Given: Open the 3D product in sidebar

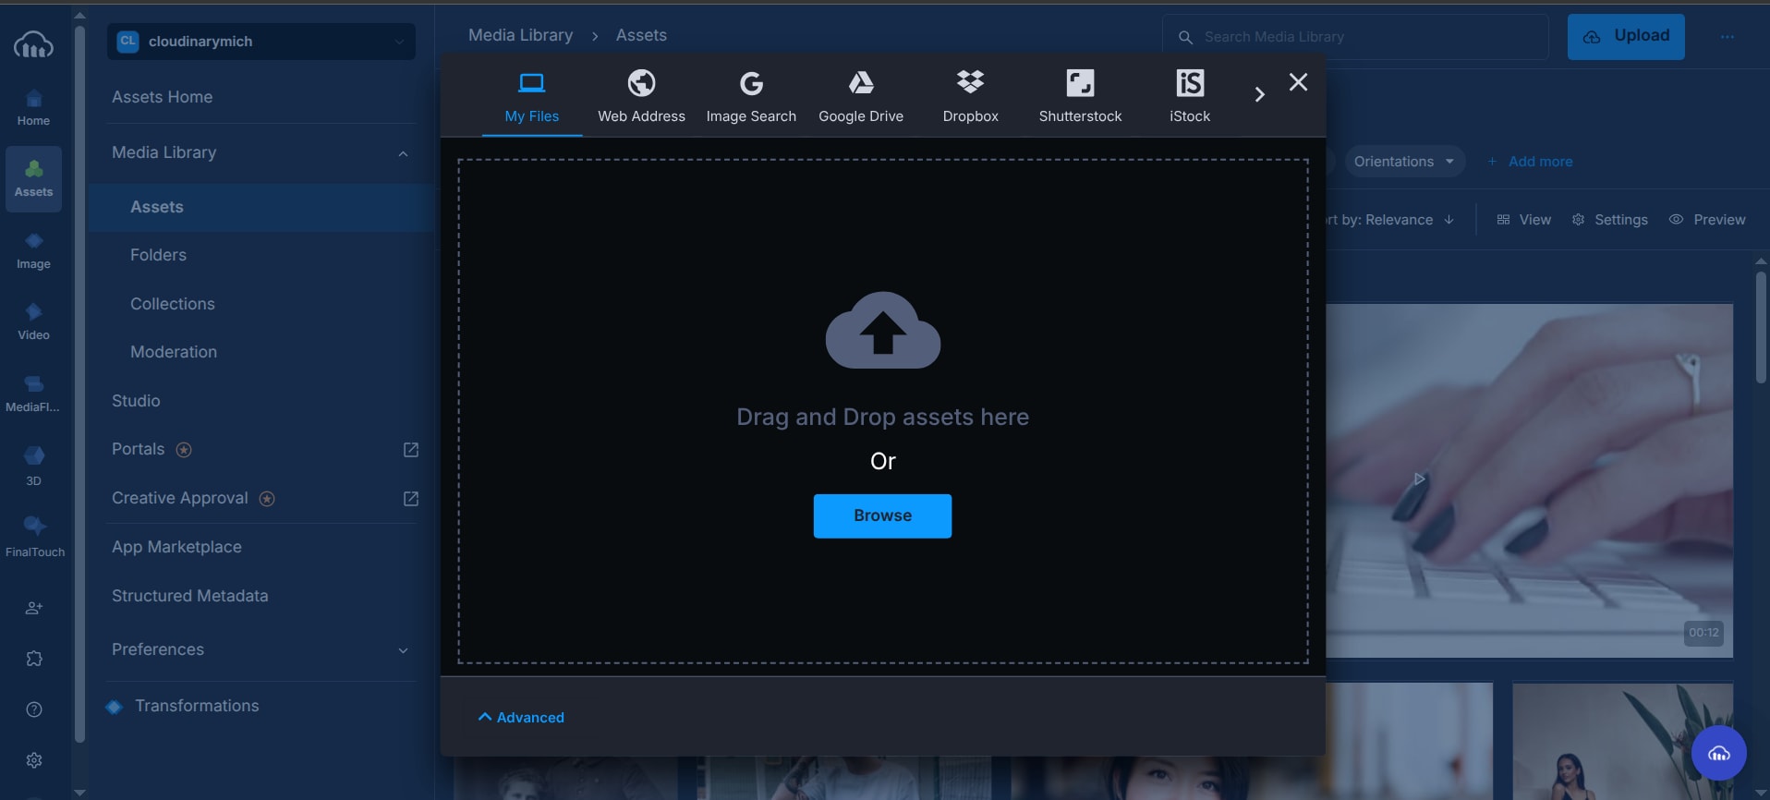Looking at the screenshot, I should pos(33,465).
